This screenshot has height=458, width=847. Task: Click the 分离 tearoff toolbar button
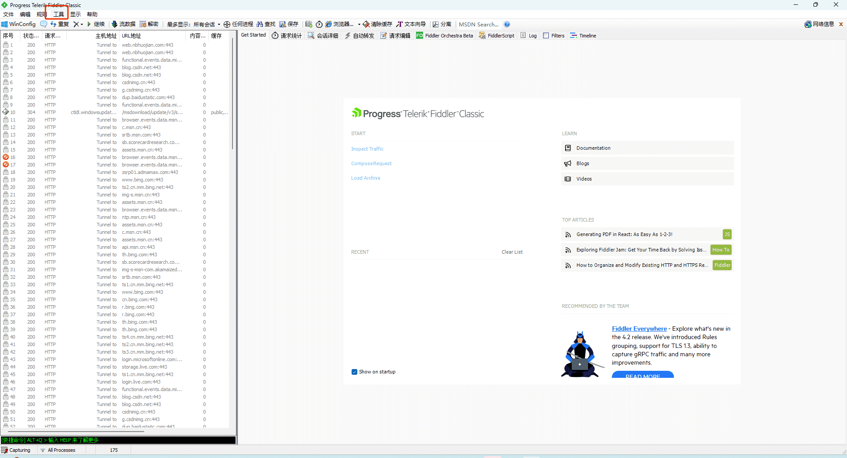442,24
